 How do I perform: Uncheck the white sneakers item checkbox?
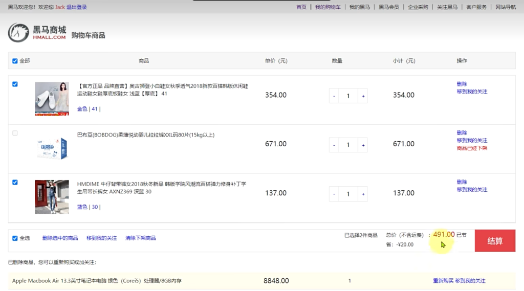click(15, 84)
